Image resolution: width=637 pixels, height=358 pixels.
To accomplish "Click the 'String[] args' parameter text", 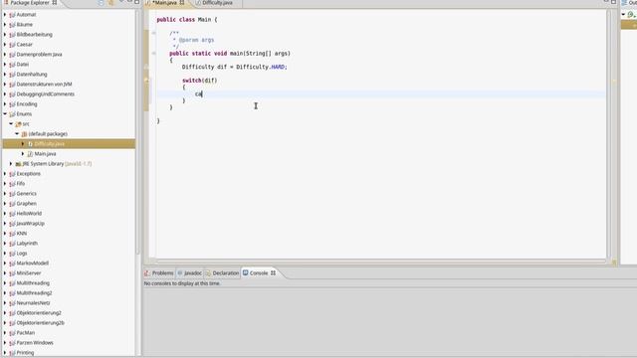I will coord(266,53).
